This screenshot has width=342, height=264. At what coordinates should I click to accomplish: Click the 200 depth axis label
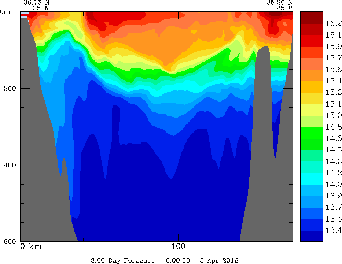(10, 89)
